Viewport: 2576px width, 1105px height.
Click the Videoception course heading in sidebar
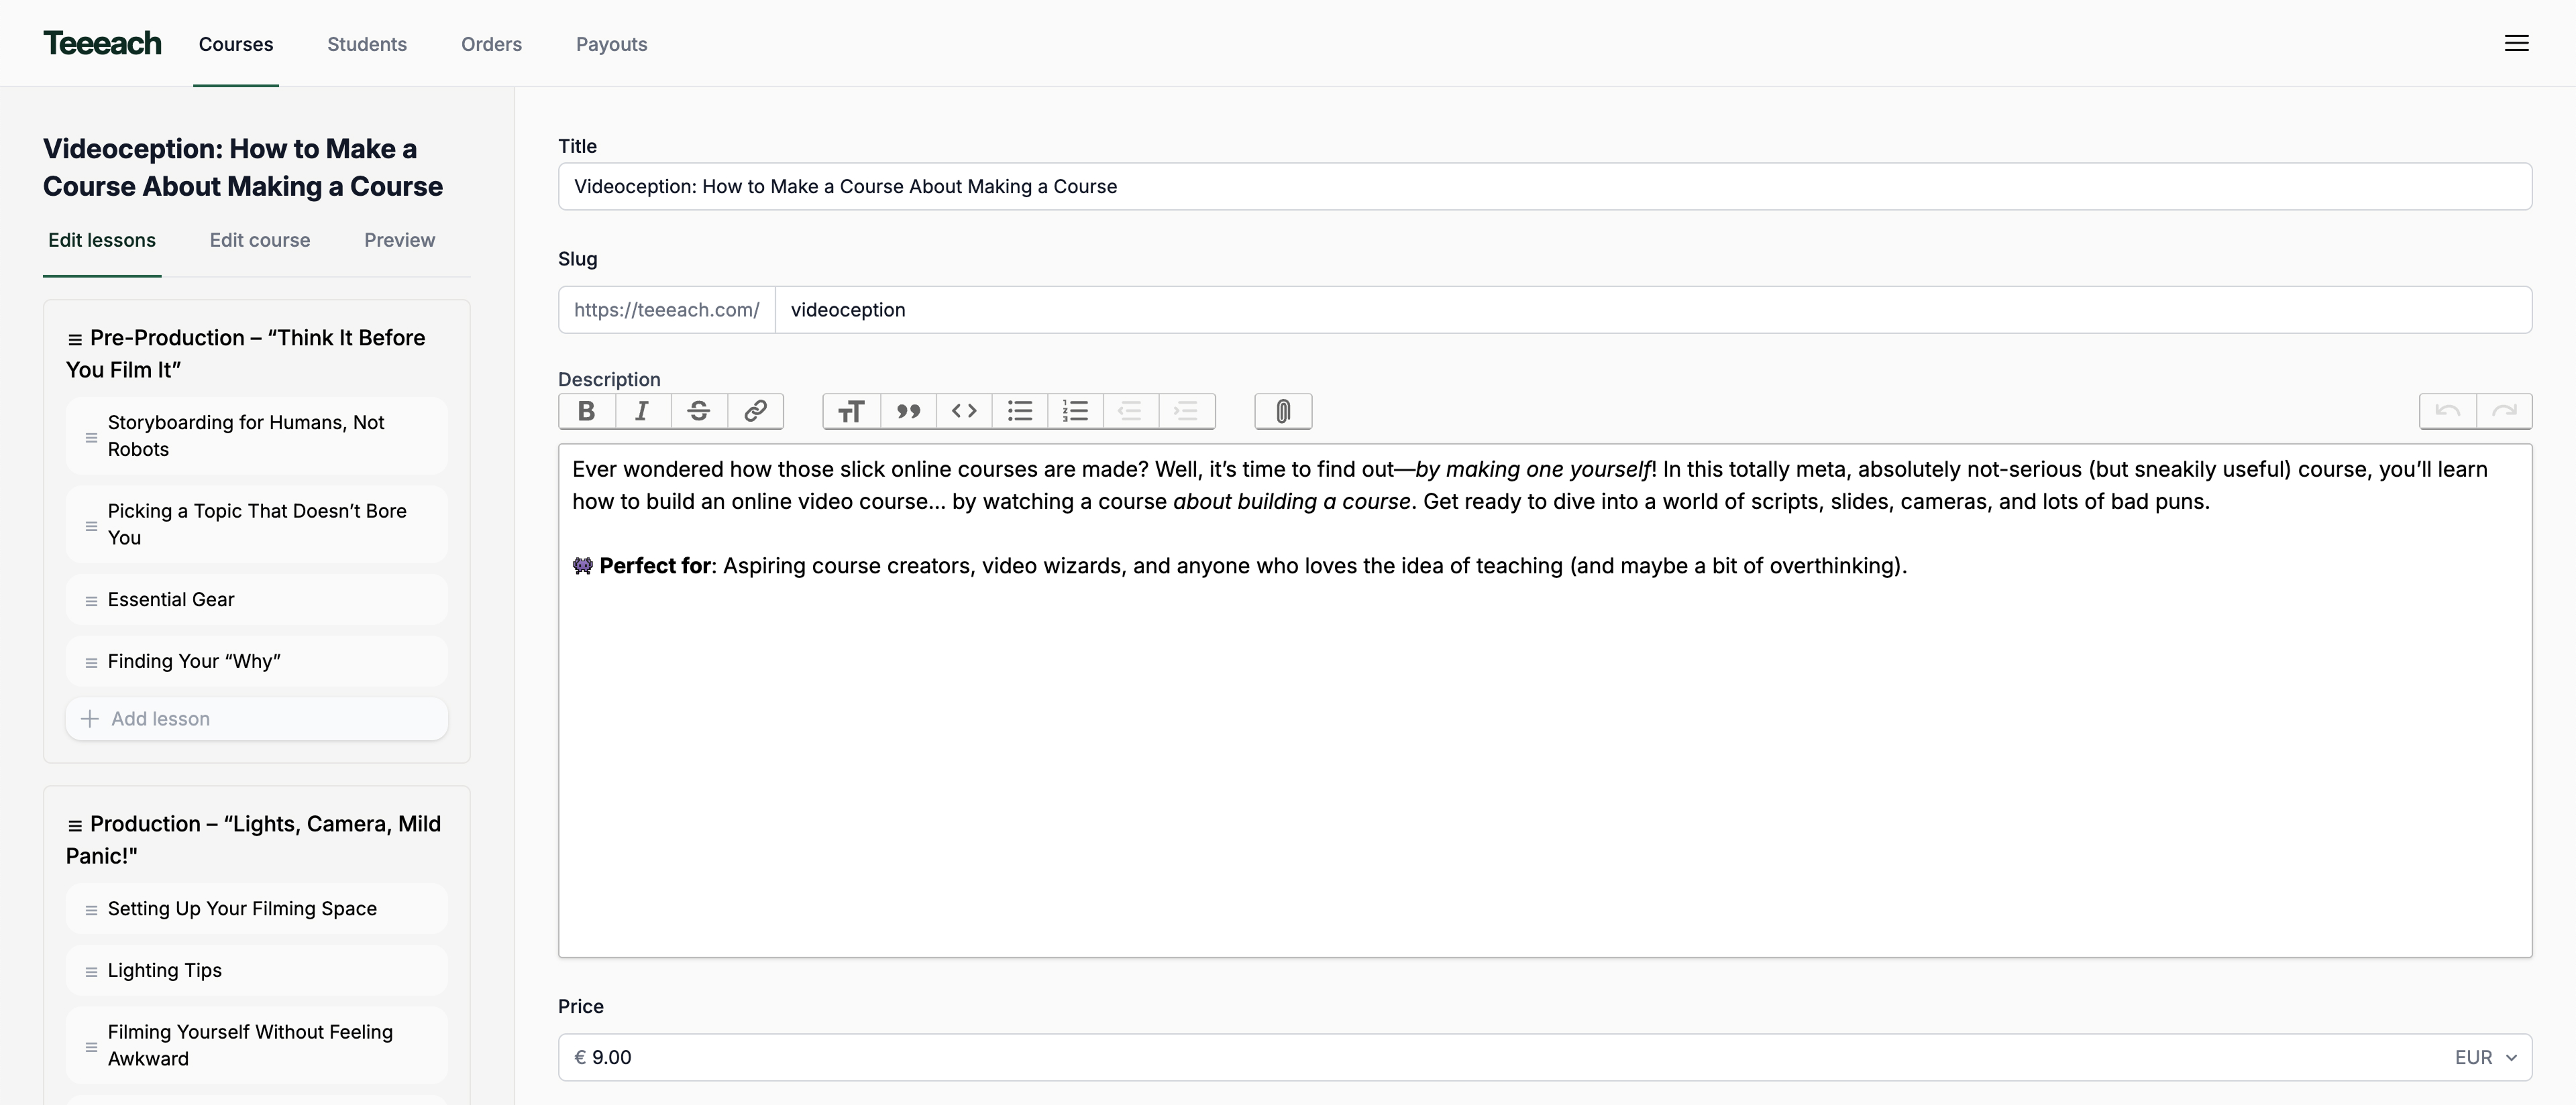click(243, 168)
